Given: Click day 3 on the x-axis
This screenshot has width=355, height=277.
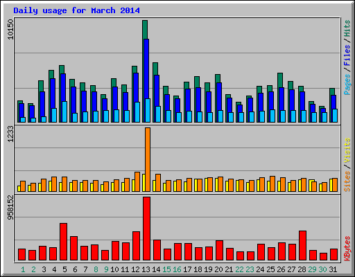Looking at the screenshot, I should [44, 269].
